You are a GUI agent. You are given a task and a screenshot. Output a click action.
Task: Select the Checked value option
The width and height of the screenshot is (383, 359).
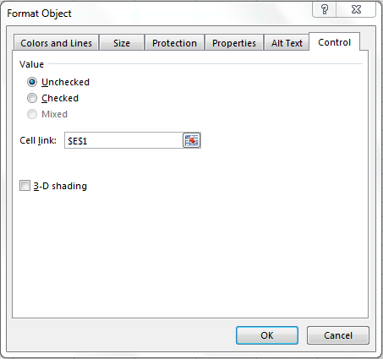[32, 98]
